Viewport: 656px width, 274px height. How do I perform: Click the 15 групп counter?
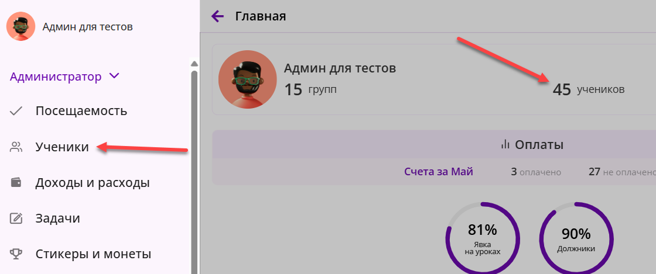310,89
